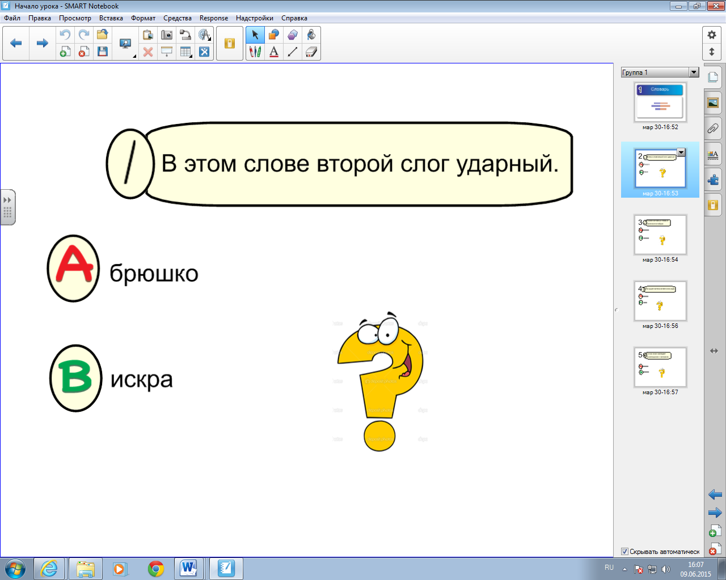Expand the screen view options dropdown
Image resolution: width=726 pixels, height=580 pixels.
click(x=134, y=56)
